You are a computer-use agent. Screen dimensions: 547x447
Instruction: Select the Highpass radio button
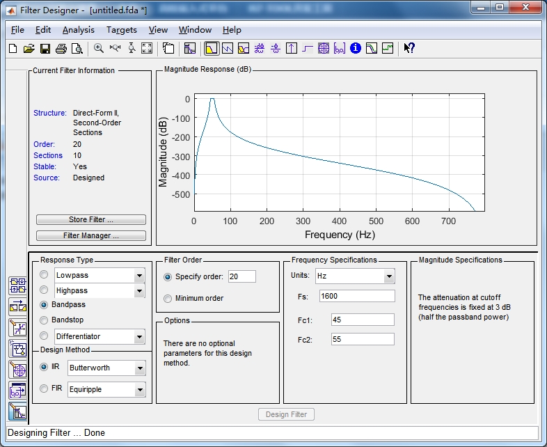pyautogui.click(x=44, y=290)
